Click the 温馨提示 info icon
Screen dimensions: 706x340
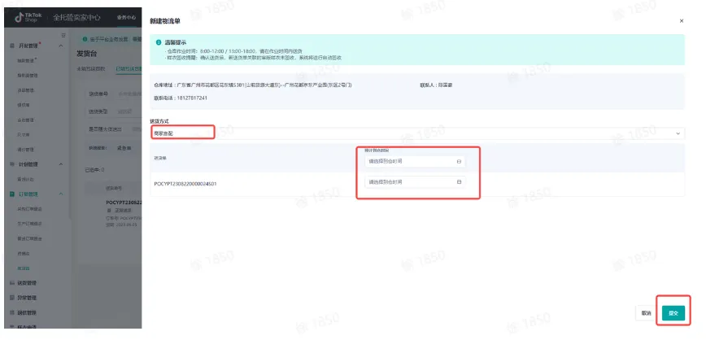pos(159,41)
